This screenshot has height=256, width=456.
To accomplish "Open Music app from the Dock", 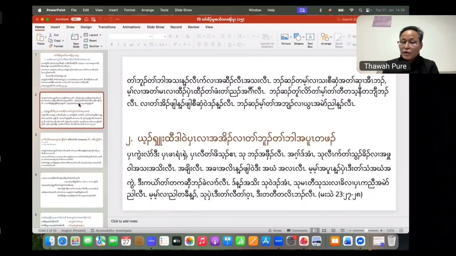I will click(202, 241).
